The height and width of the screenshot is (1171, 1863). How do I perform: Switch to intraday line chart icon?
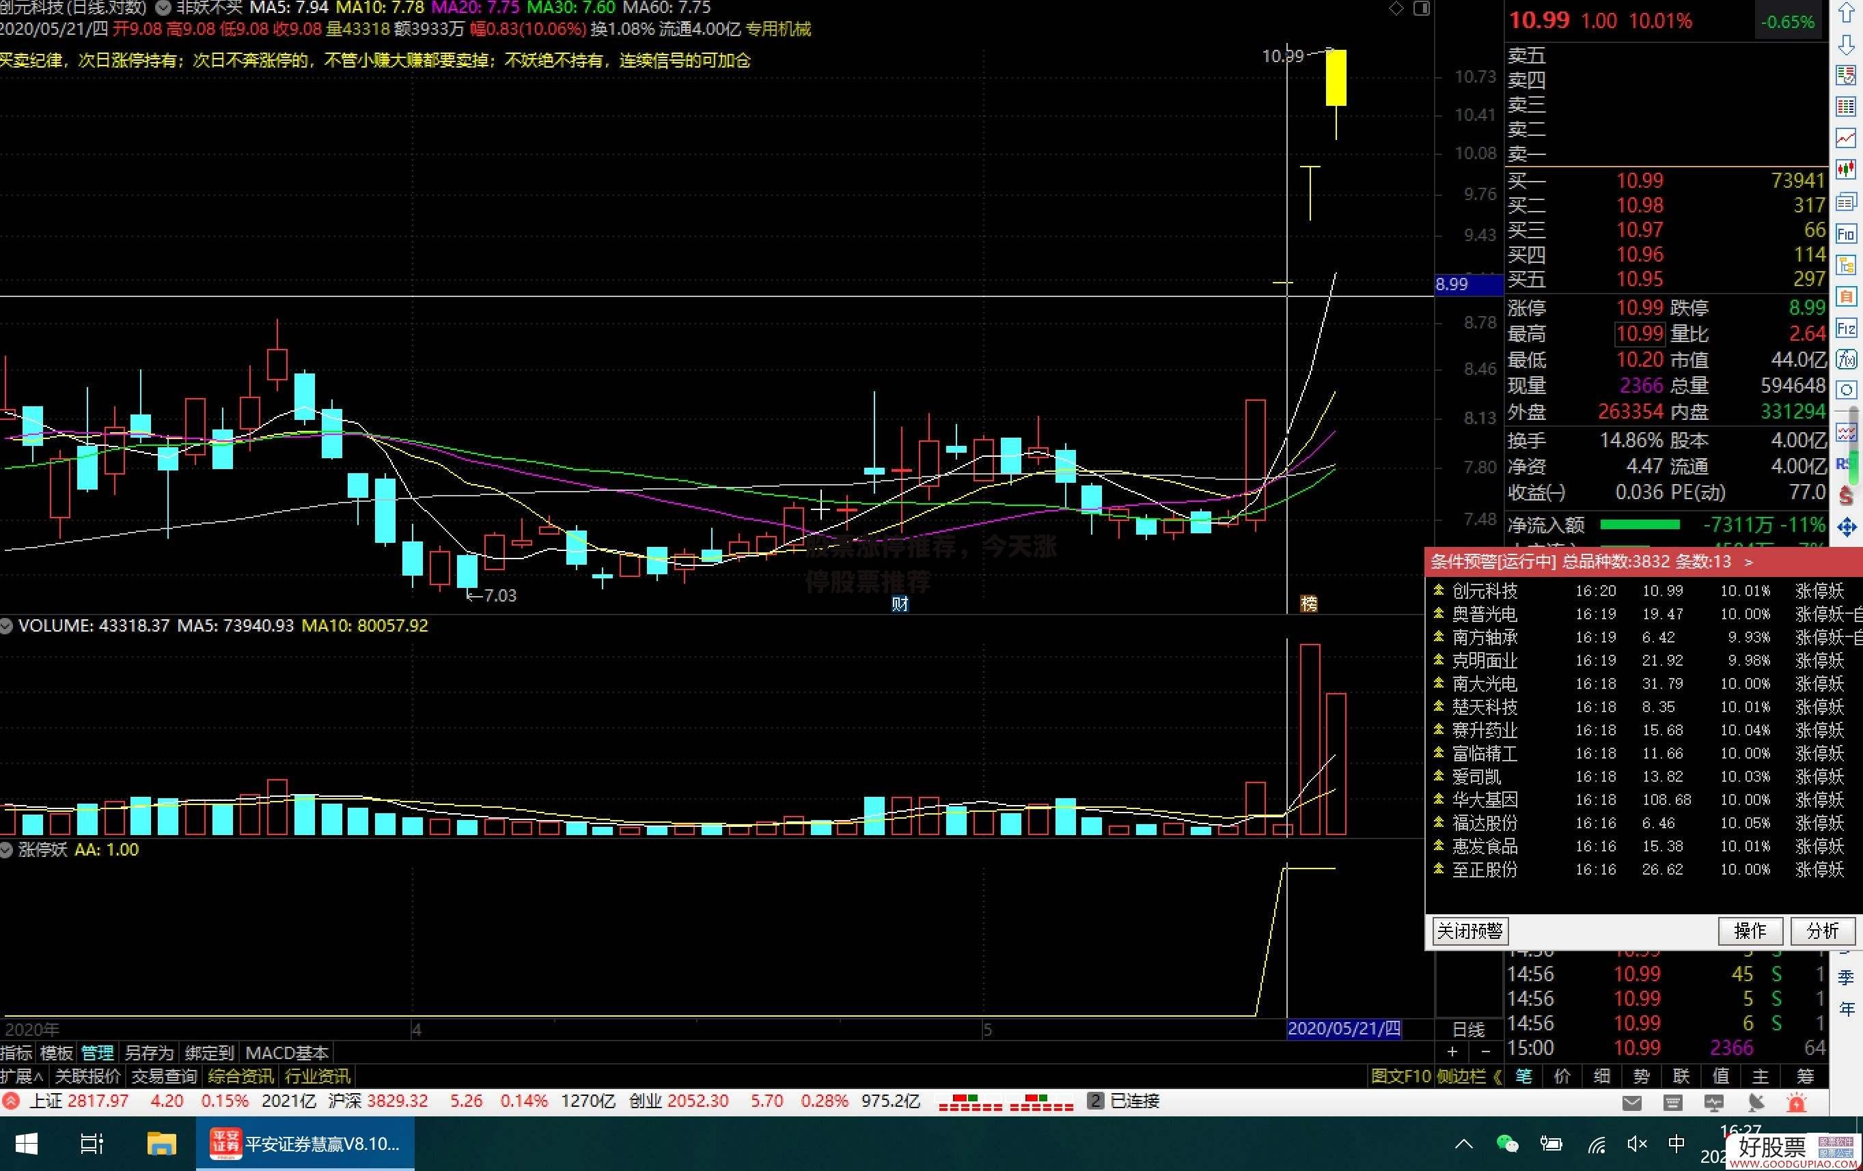click(x=1846, y=139)
